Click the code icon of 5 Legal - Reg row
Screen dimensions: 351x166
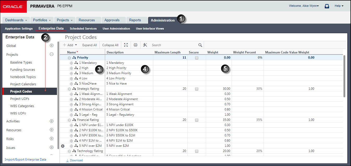(x=76, y=115)
